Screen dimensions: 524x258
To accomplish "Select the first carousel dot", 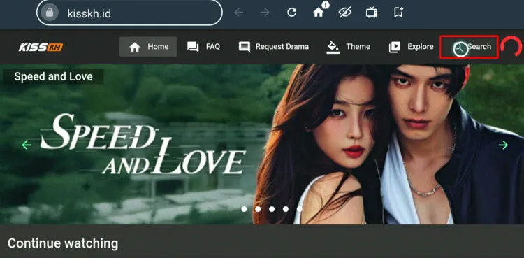I will (244, 209).
